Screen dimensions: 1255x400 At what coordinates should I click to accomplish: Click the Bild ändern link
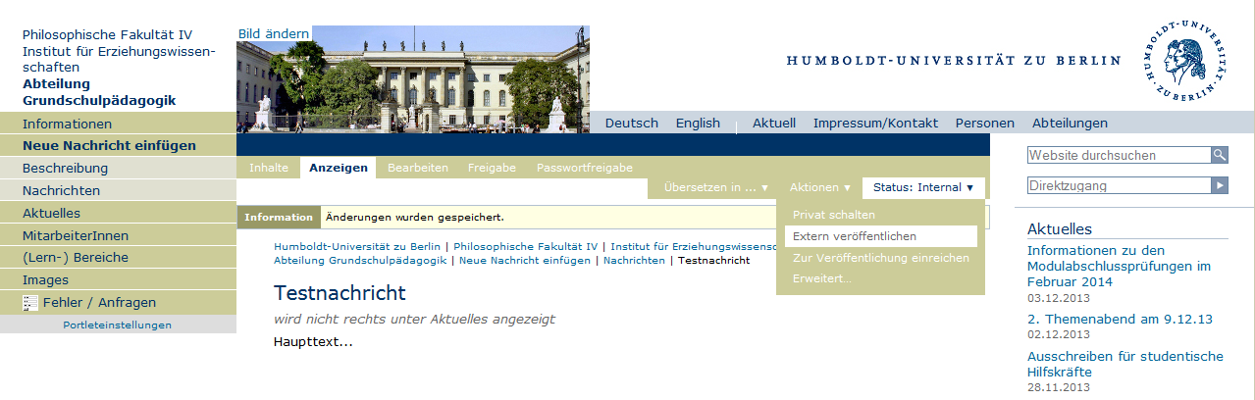(274, 33)
